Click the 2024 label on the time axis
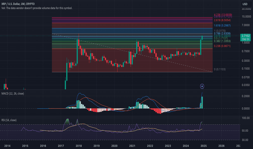The height and width of the screenshot is (149, 253). (x=186, y=146)
